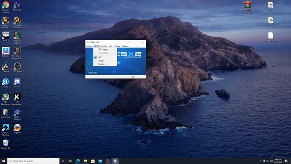291x164 pixels.
Task: Open the Debug menu in PCSX2
Action: pos(117,46)
